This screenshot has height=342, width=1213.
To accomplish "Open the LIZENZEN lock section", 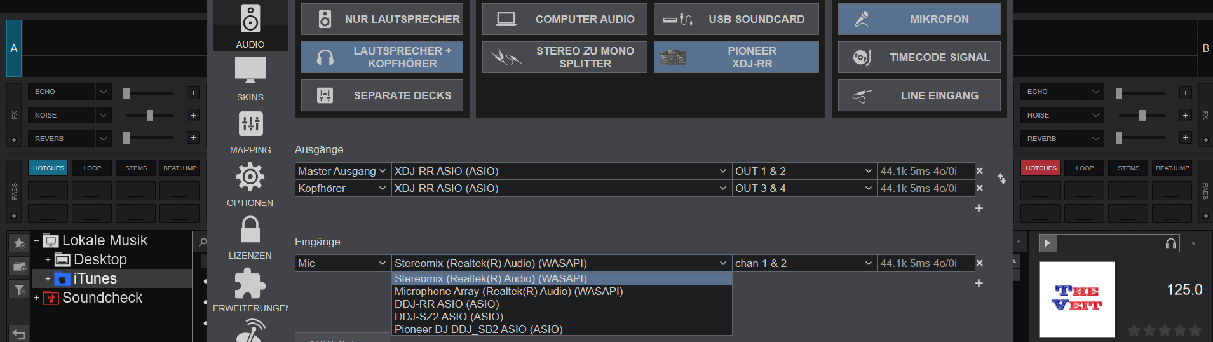I will pos(250,238).
